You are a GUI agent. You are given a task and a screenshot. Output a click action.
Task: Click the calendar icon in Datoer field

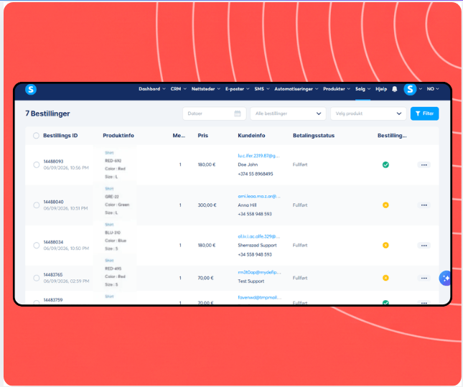tap(238, 113)
